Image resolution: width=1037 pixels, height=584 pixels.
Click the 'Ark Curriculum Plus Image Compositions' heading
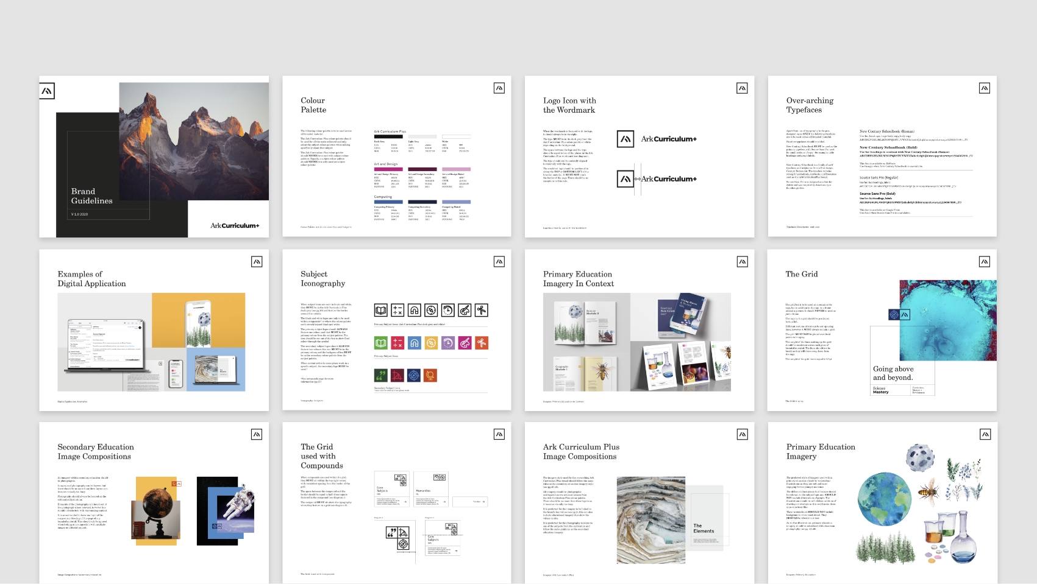tap(581, 452)
